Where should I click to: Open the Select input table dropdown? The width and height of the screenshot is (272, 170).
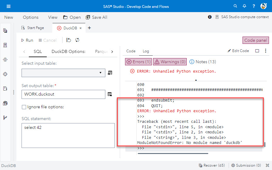pyautogui.click(x=63, y=73)
